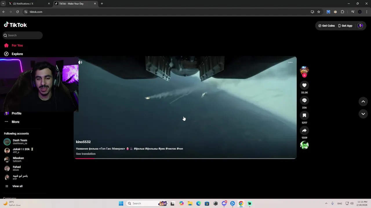Click the TikTok logo
371x208 pixels.
tap(15, 25)
